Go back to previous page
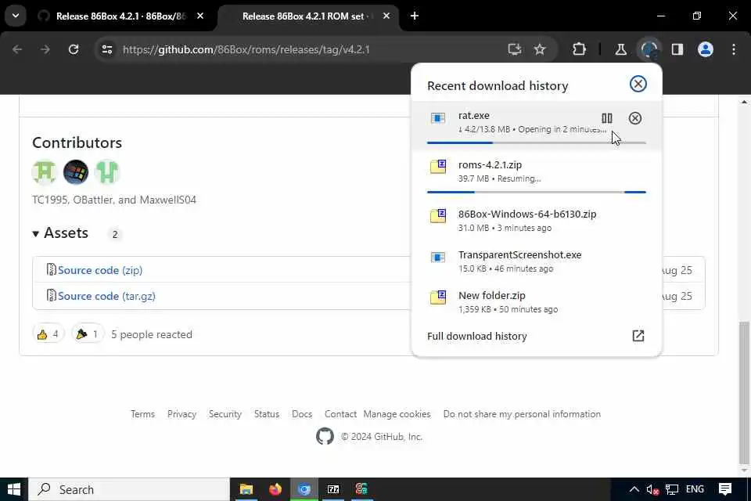 pyautogui.click(x=17, y=49)
